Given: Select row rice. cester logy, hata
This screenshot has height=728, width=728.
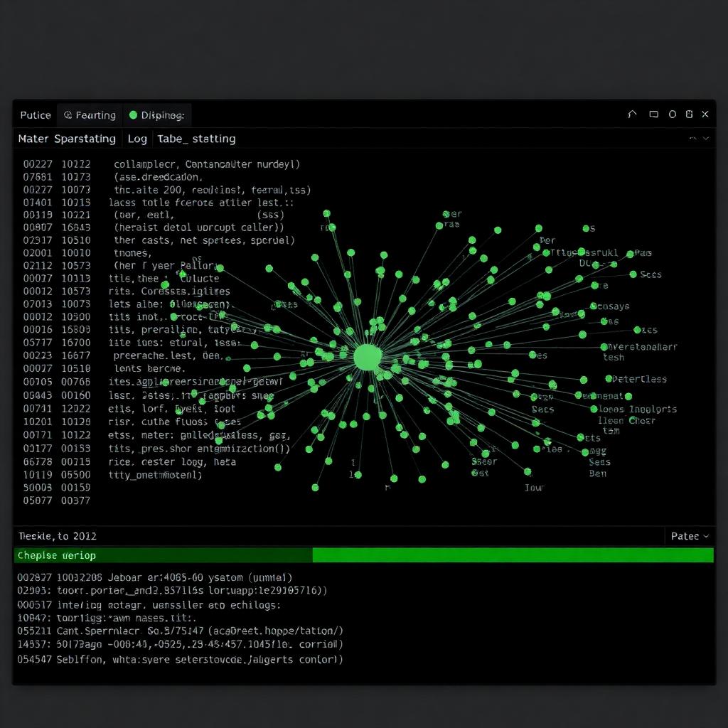Looking at the screenshot, I should point(172,462).
